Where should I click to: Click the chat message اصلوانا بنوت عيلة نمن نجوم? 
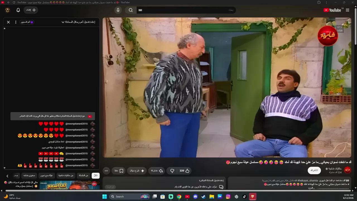[x=53, y=148]
